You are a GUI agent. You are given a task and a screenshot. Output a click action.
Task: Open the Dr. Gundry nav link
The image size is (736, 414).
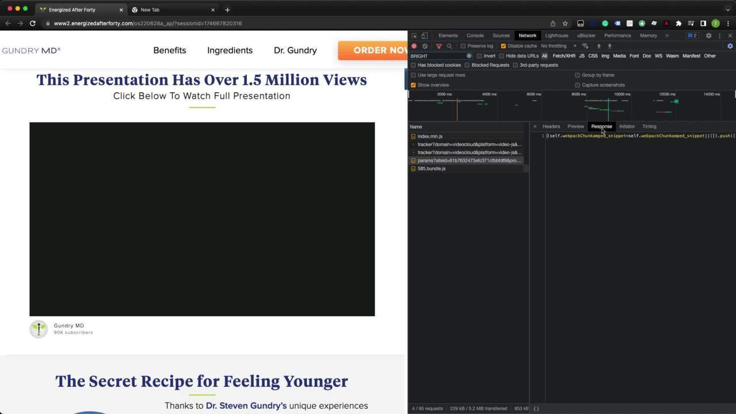coord(295,51)
